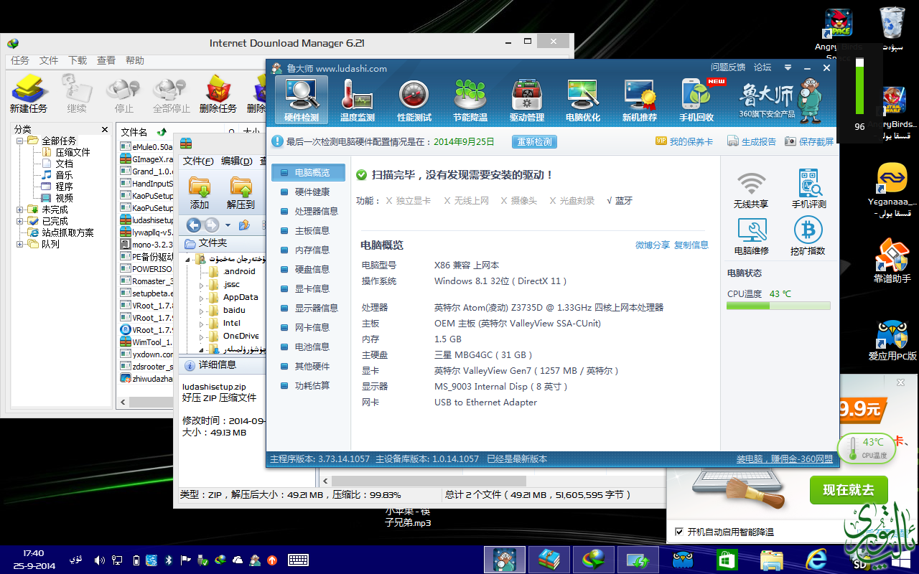Click 挖矿指数 bitcoin mining index icon
919x574 pixels.
[x=808, y=237]
